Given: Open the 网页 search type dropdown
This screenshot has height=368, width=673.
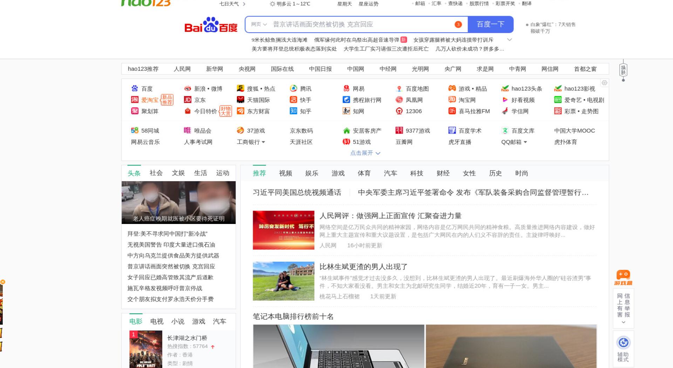Looking at the screenshot, I should tap(259, 24).
